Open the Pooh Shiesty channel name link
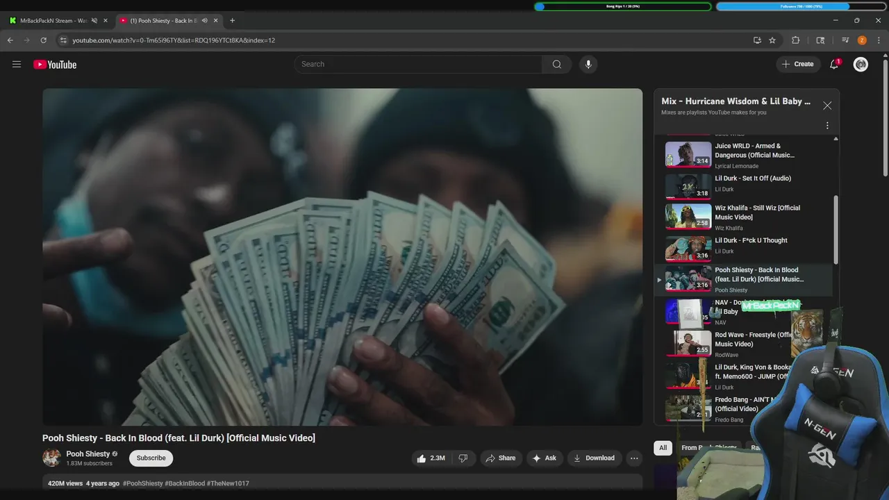 pos(88,454)
